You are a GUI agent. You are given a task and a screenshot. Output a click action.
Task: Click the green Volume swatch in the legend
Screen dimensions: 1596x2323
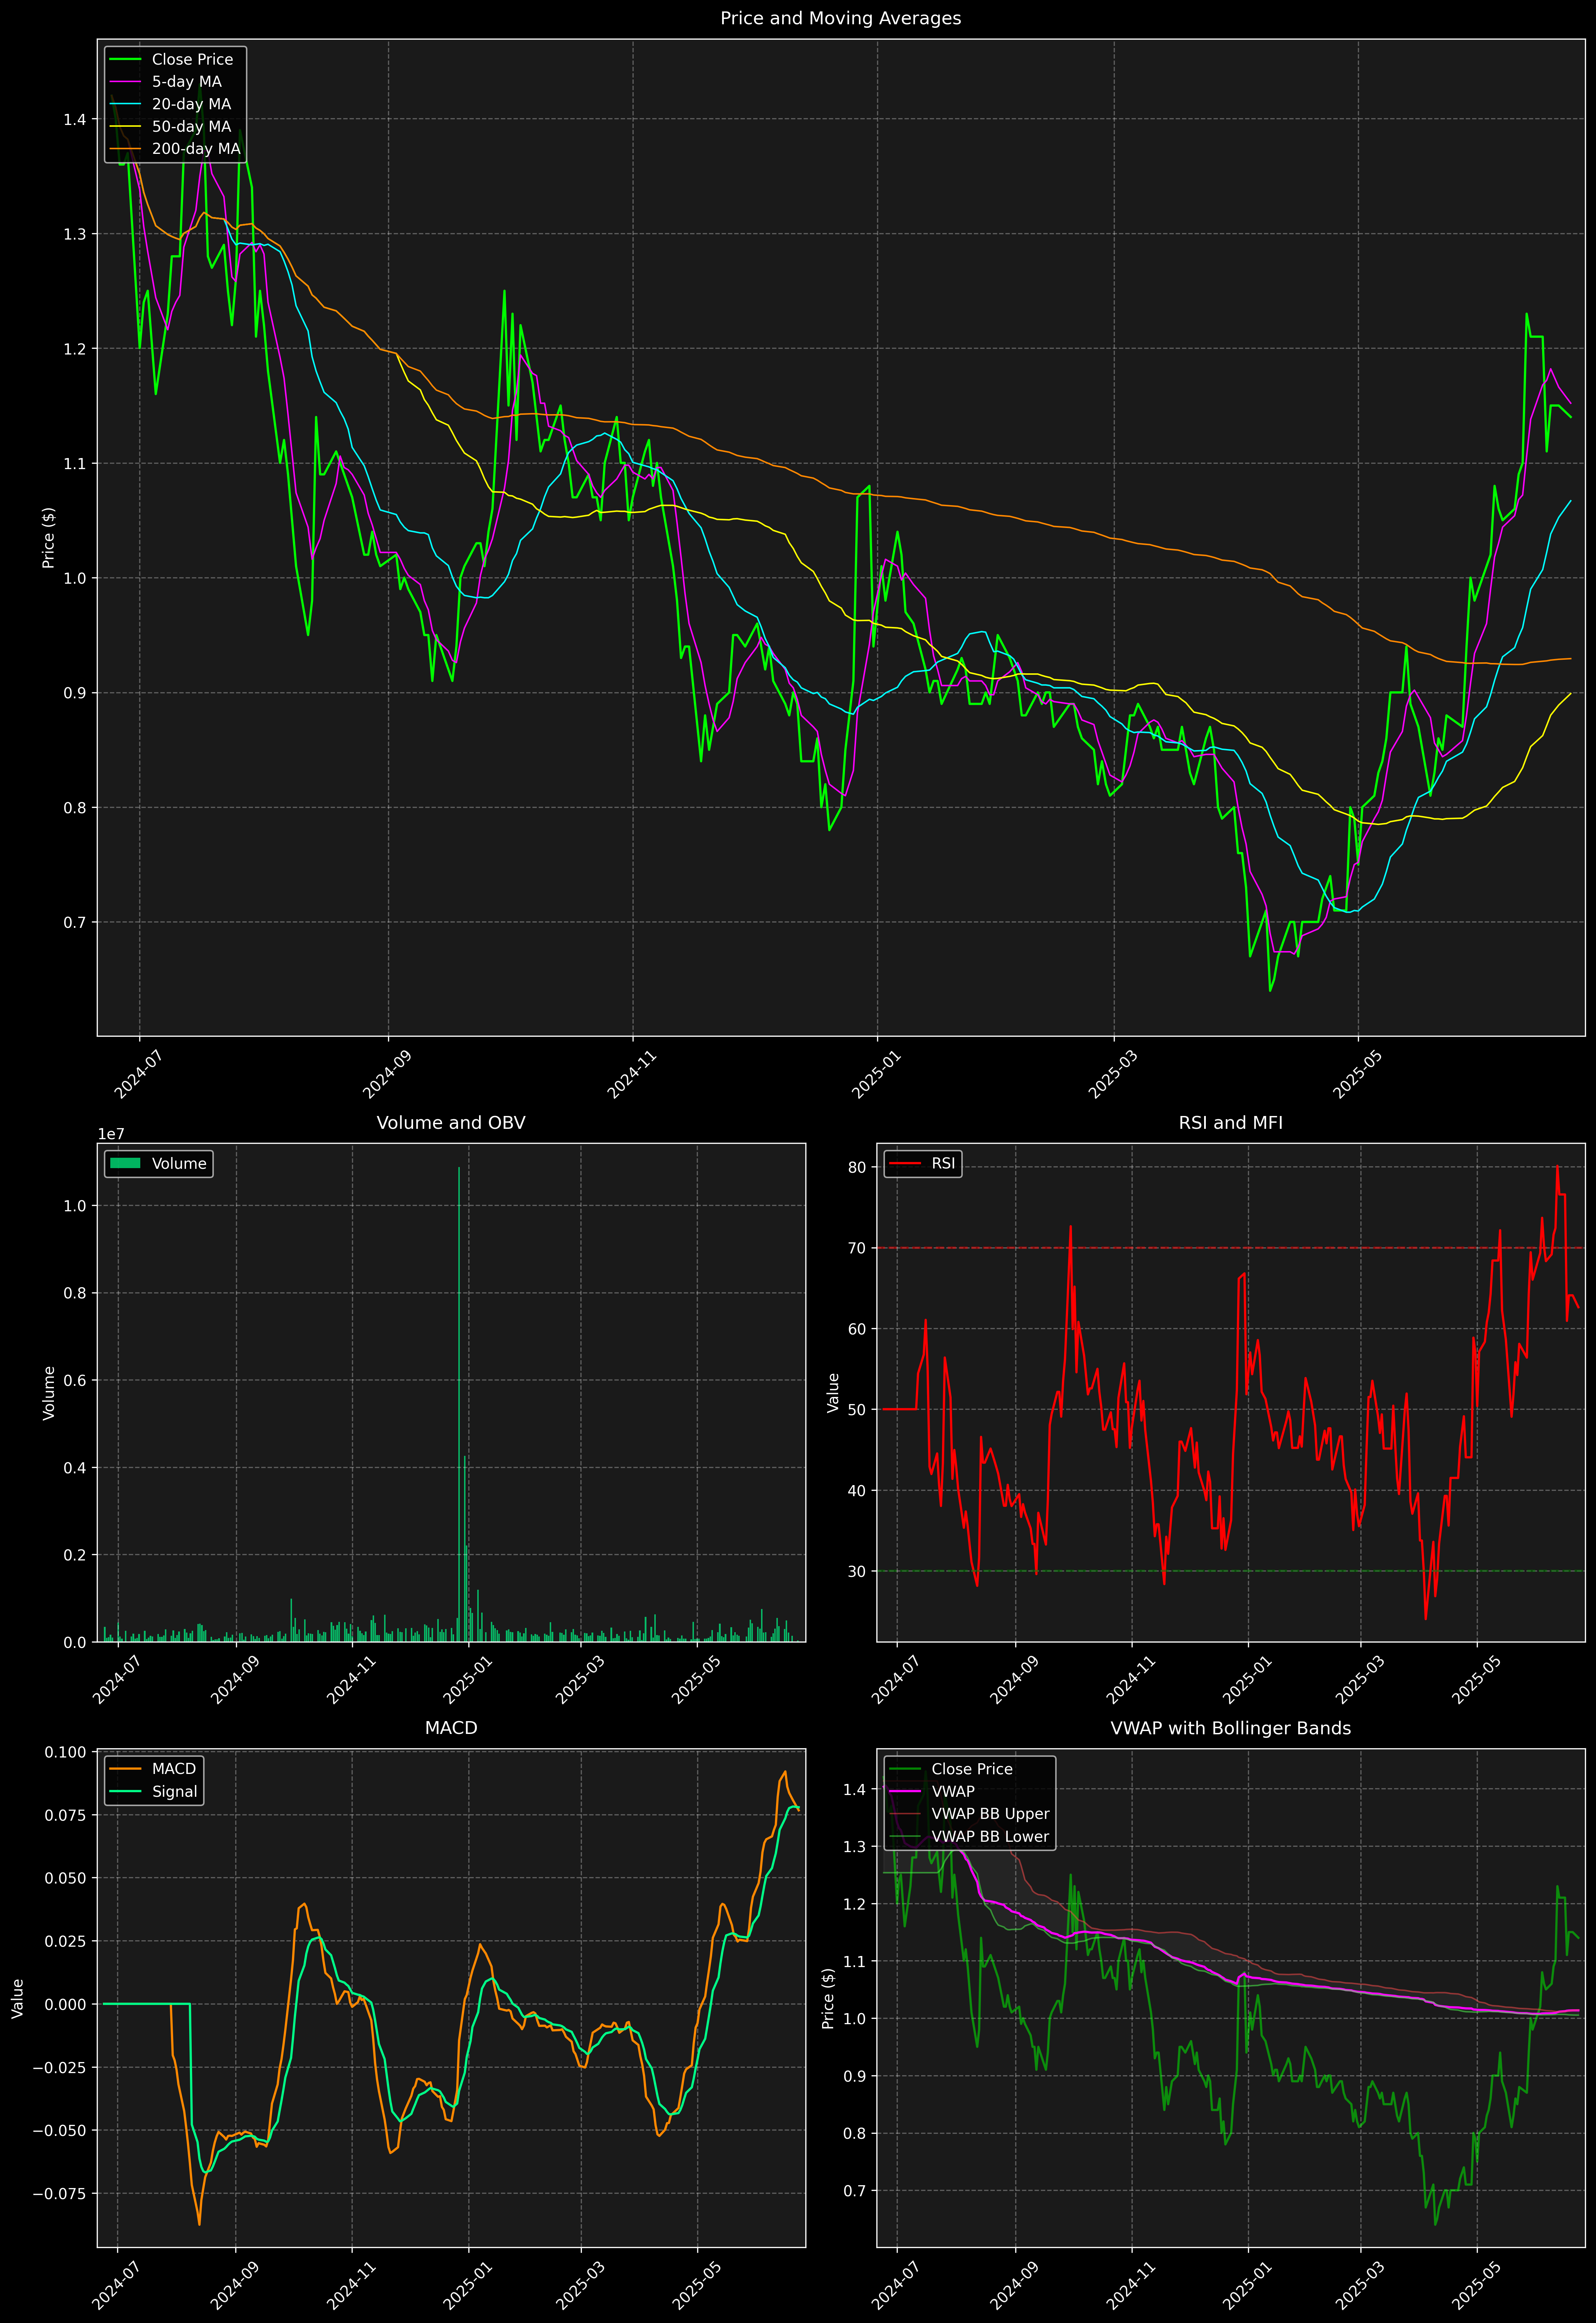pos(125,1163)
